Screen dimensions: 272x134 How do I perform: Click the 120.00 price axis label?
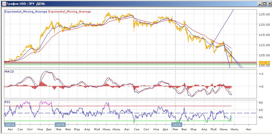[264, 24]
